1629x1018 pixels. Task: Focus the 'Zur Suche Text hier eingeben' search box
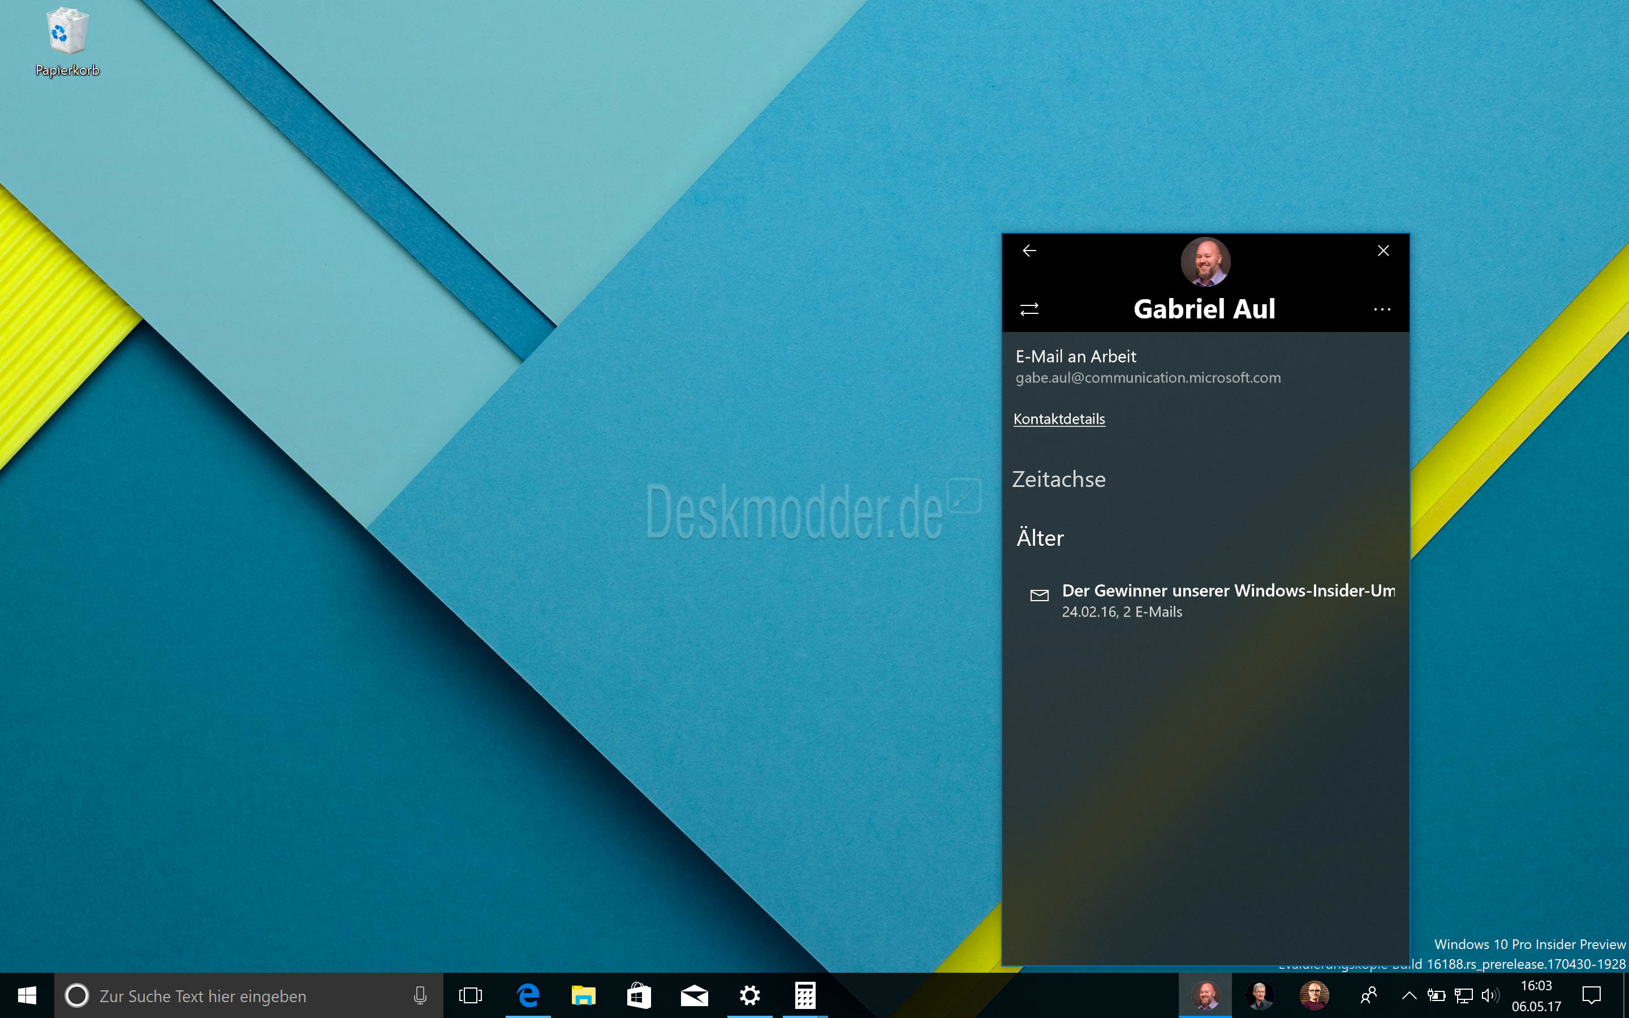(x=249, y=995)
